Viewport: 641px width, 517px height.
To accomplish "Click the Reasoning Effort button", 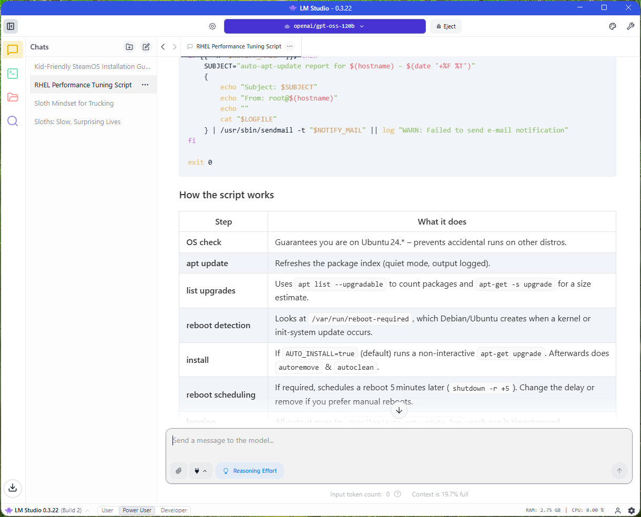I will (250, 471).
